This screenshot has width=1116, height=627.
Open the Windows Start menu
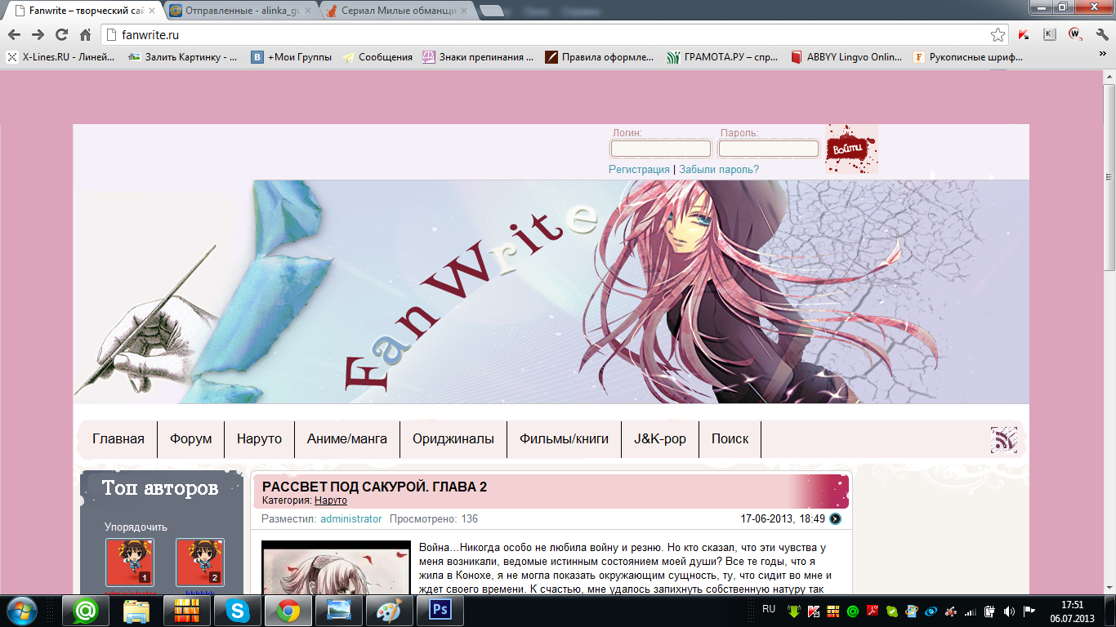tap(22, 610)
